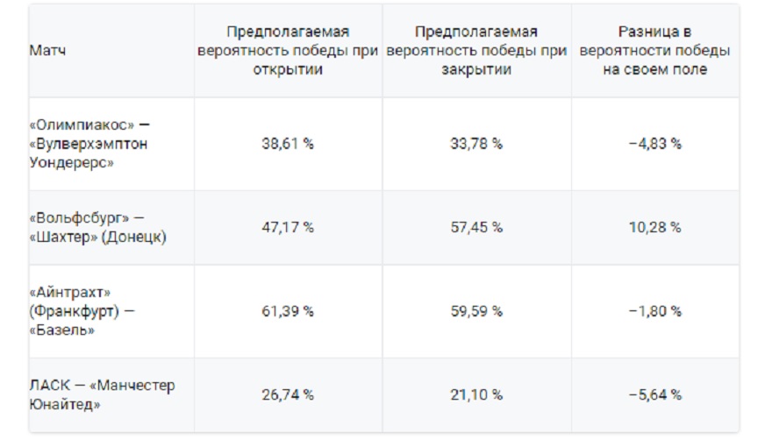Click the 61,39 % opening probability cell
Viewport: 772px width, 440px height.
(288, 311)
